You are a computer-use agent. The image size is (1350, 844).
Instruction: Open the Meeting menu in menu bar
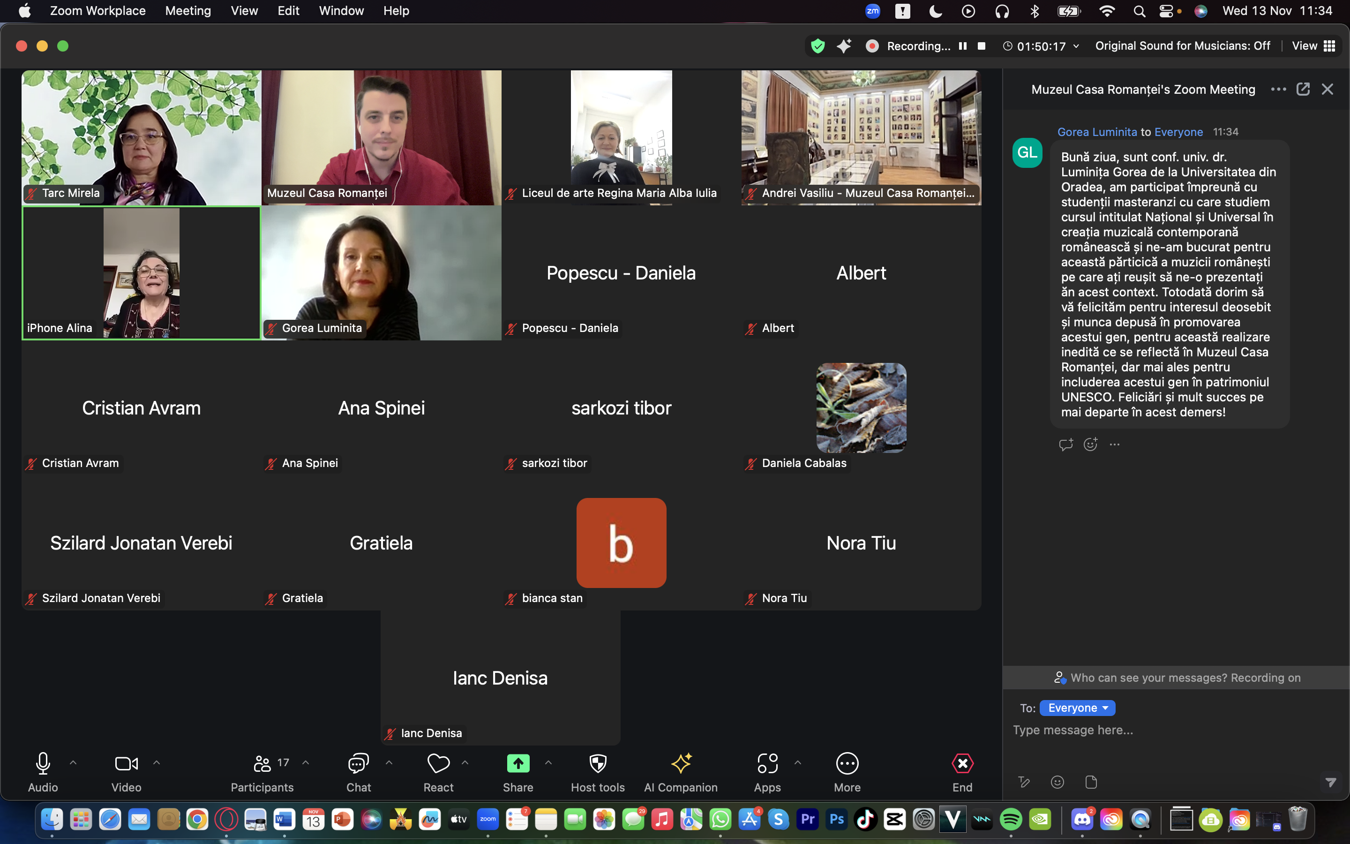pyautogui.click(x=188, y=11)
